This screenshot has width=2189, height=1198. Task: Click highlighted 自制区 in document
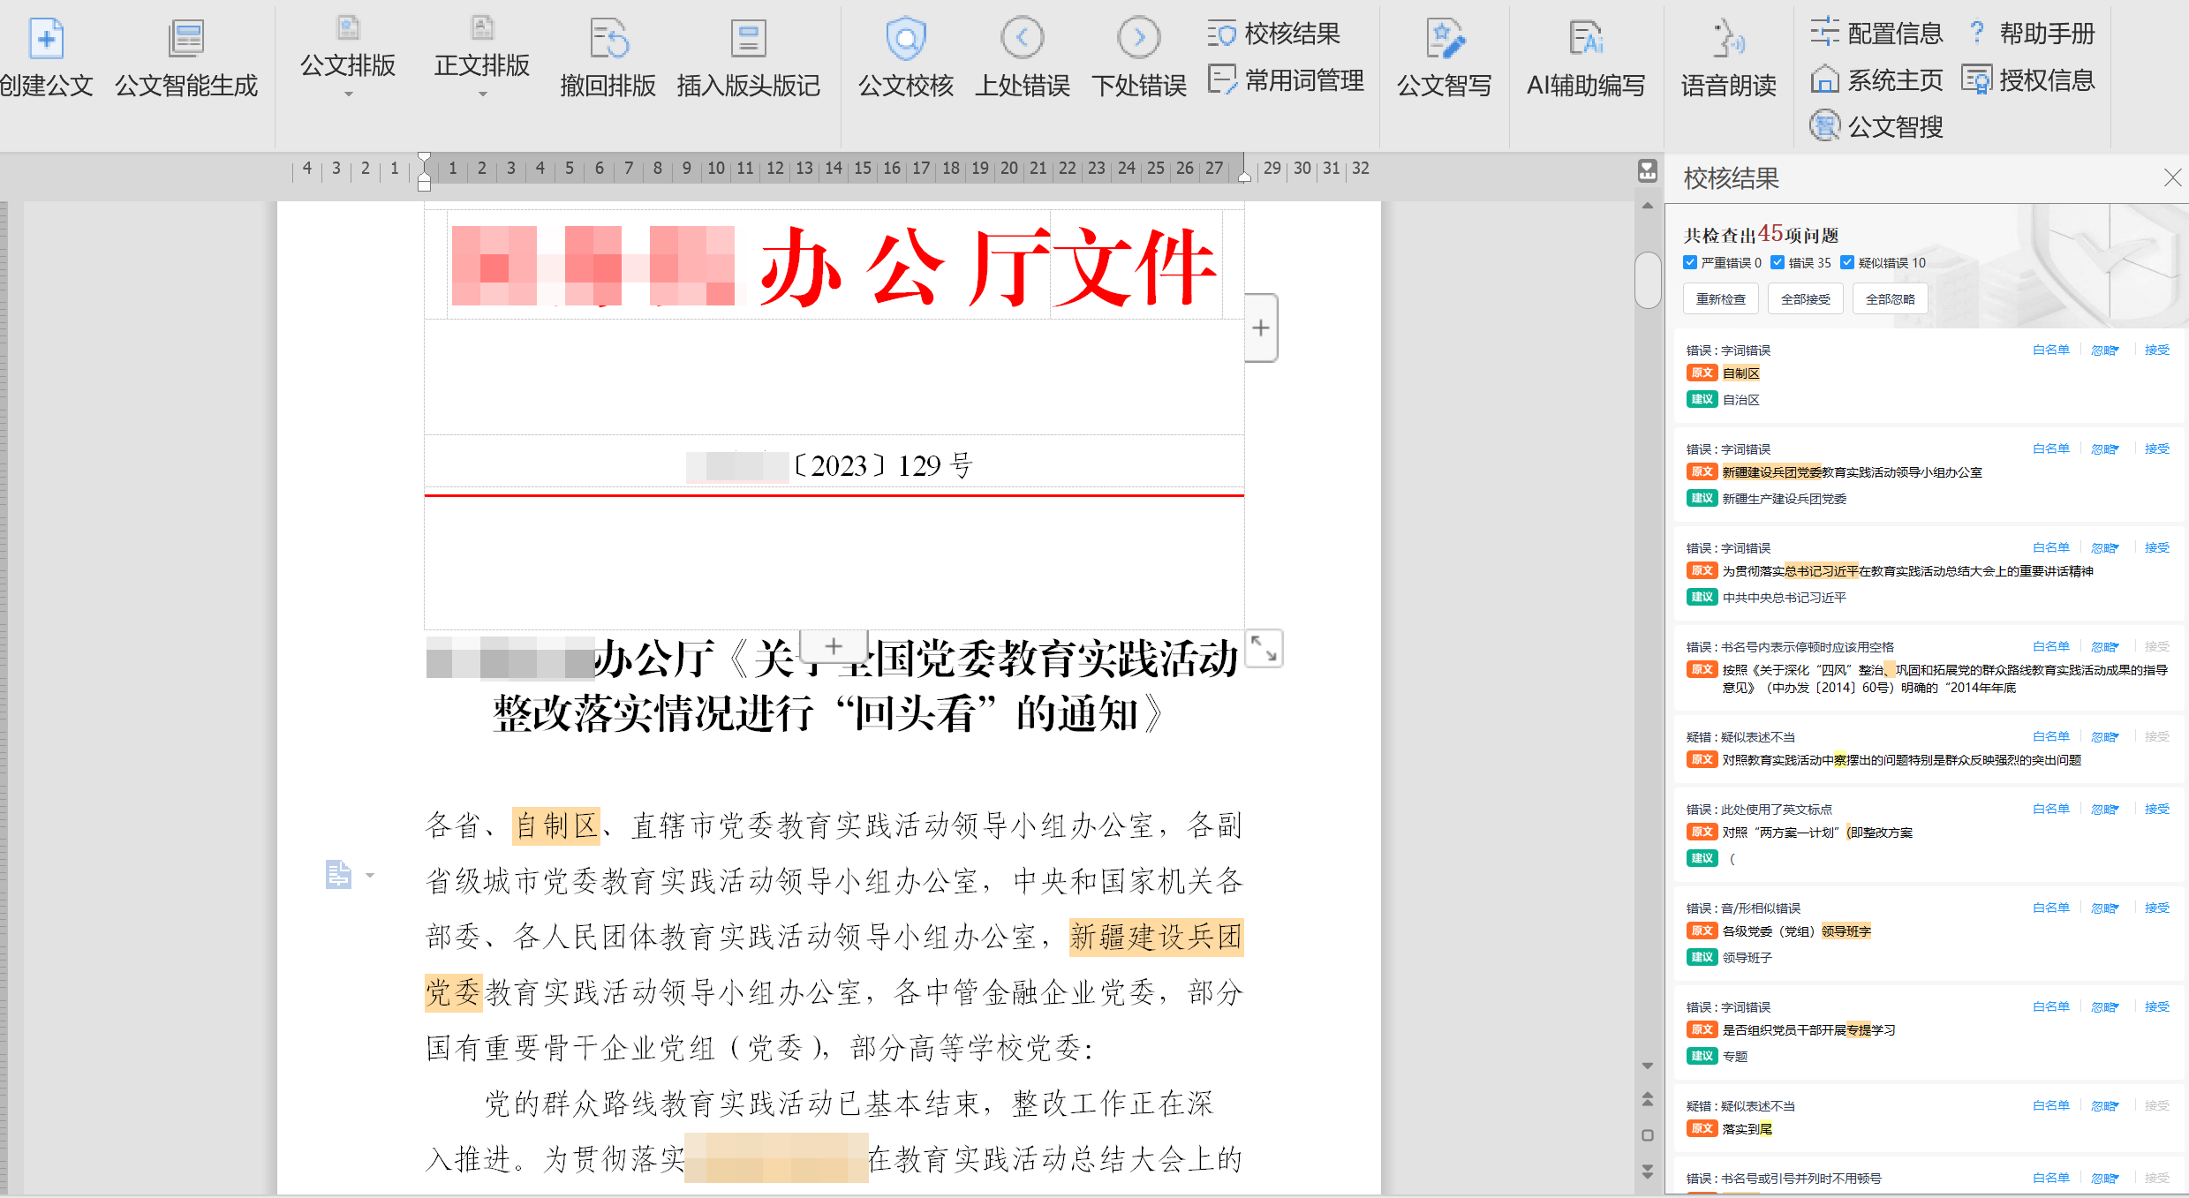[x=556, y=825]
